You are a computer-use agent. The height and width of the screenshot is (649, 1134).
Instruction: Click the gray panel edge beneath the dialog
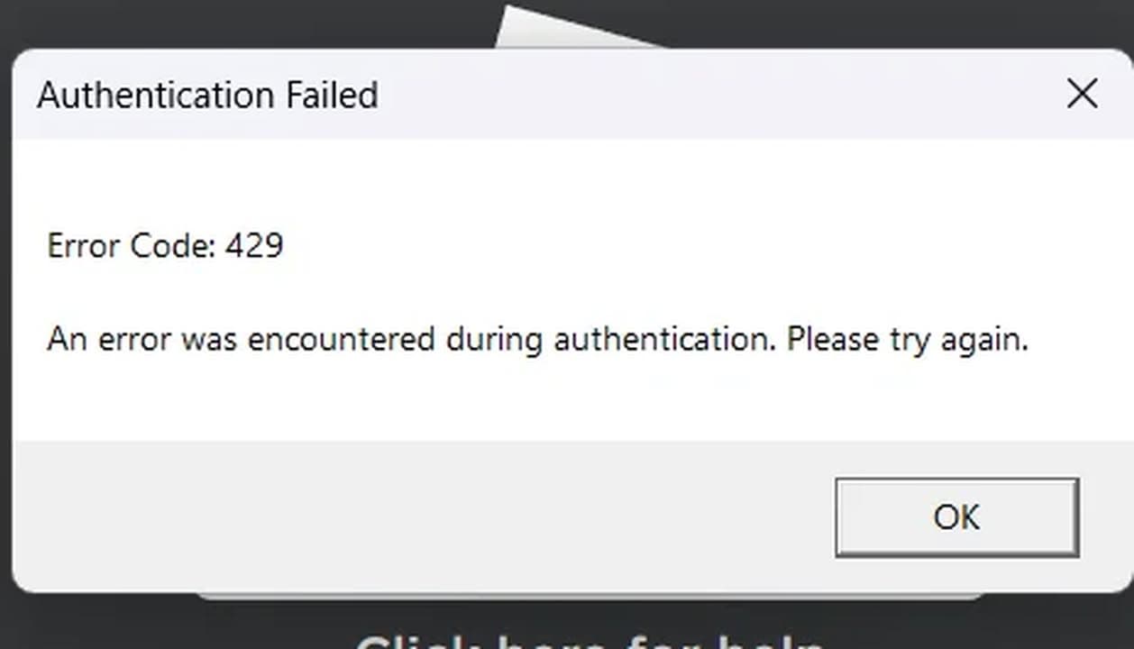point(590,596)
